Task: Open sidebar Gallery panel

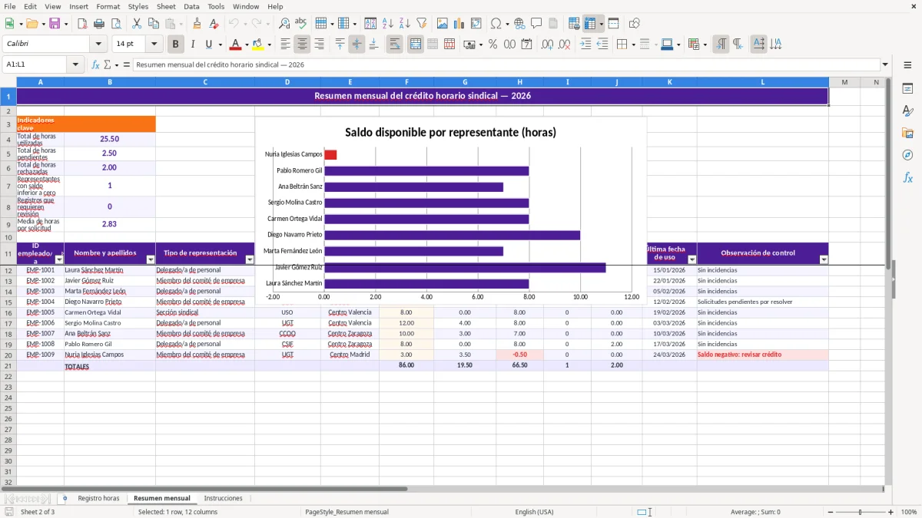Action: [907, 133]
